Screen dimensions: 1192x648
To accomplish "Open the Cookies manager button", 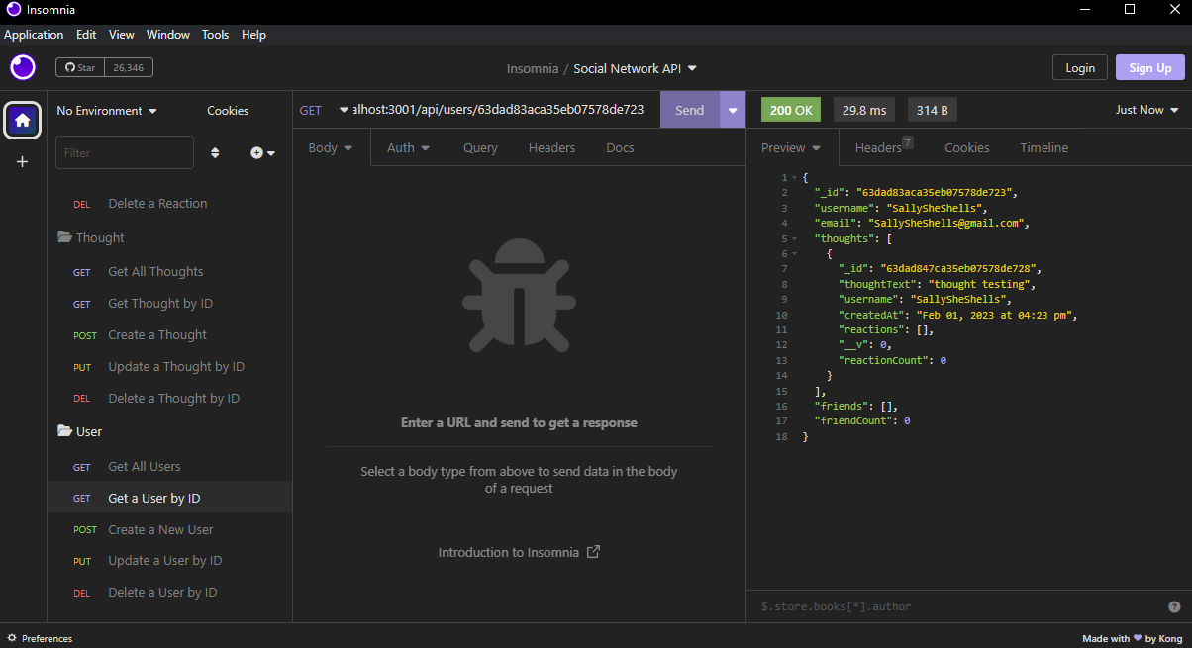I will coord(228,111).
